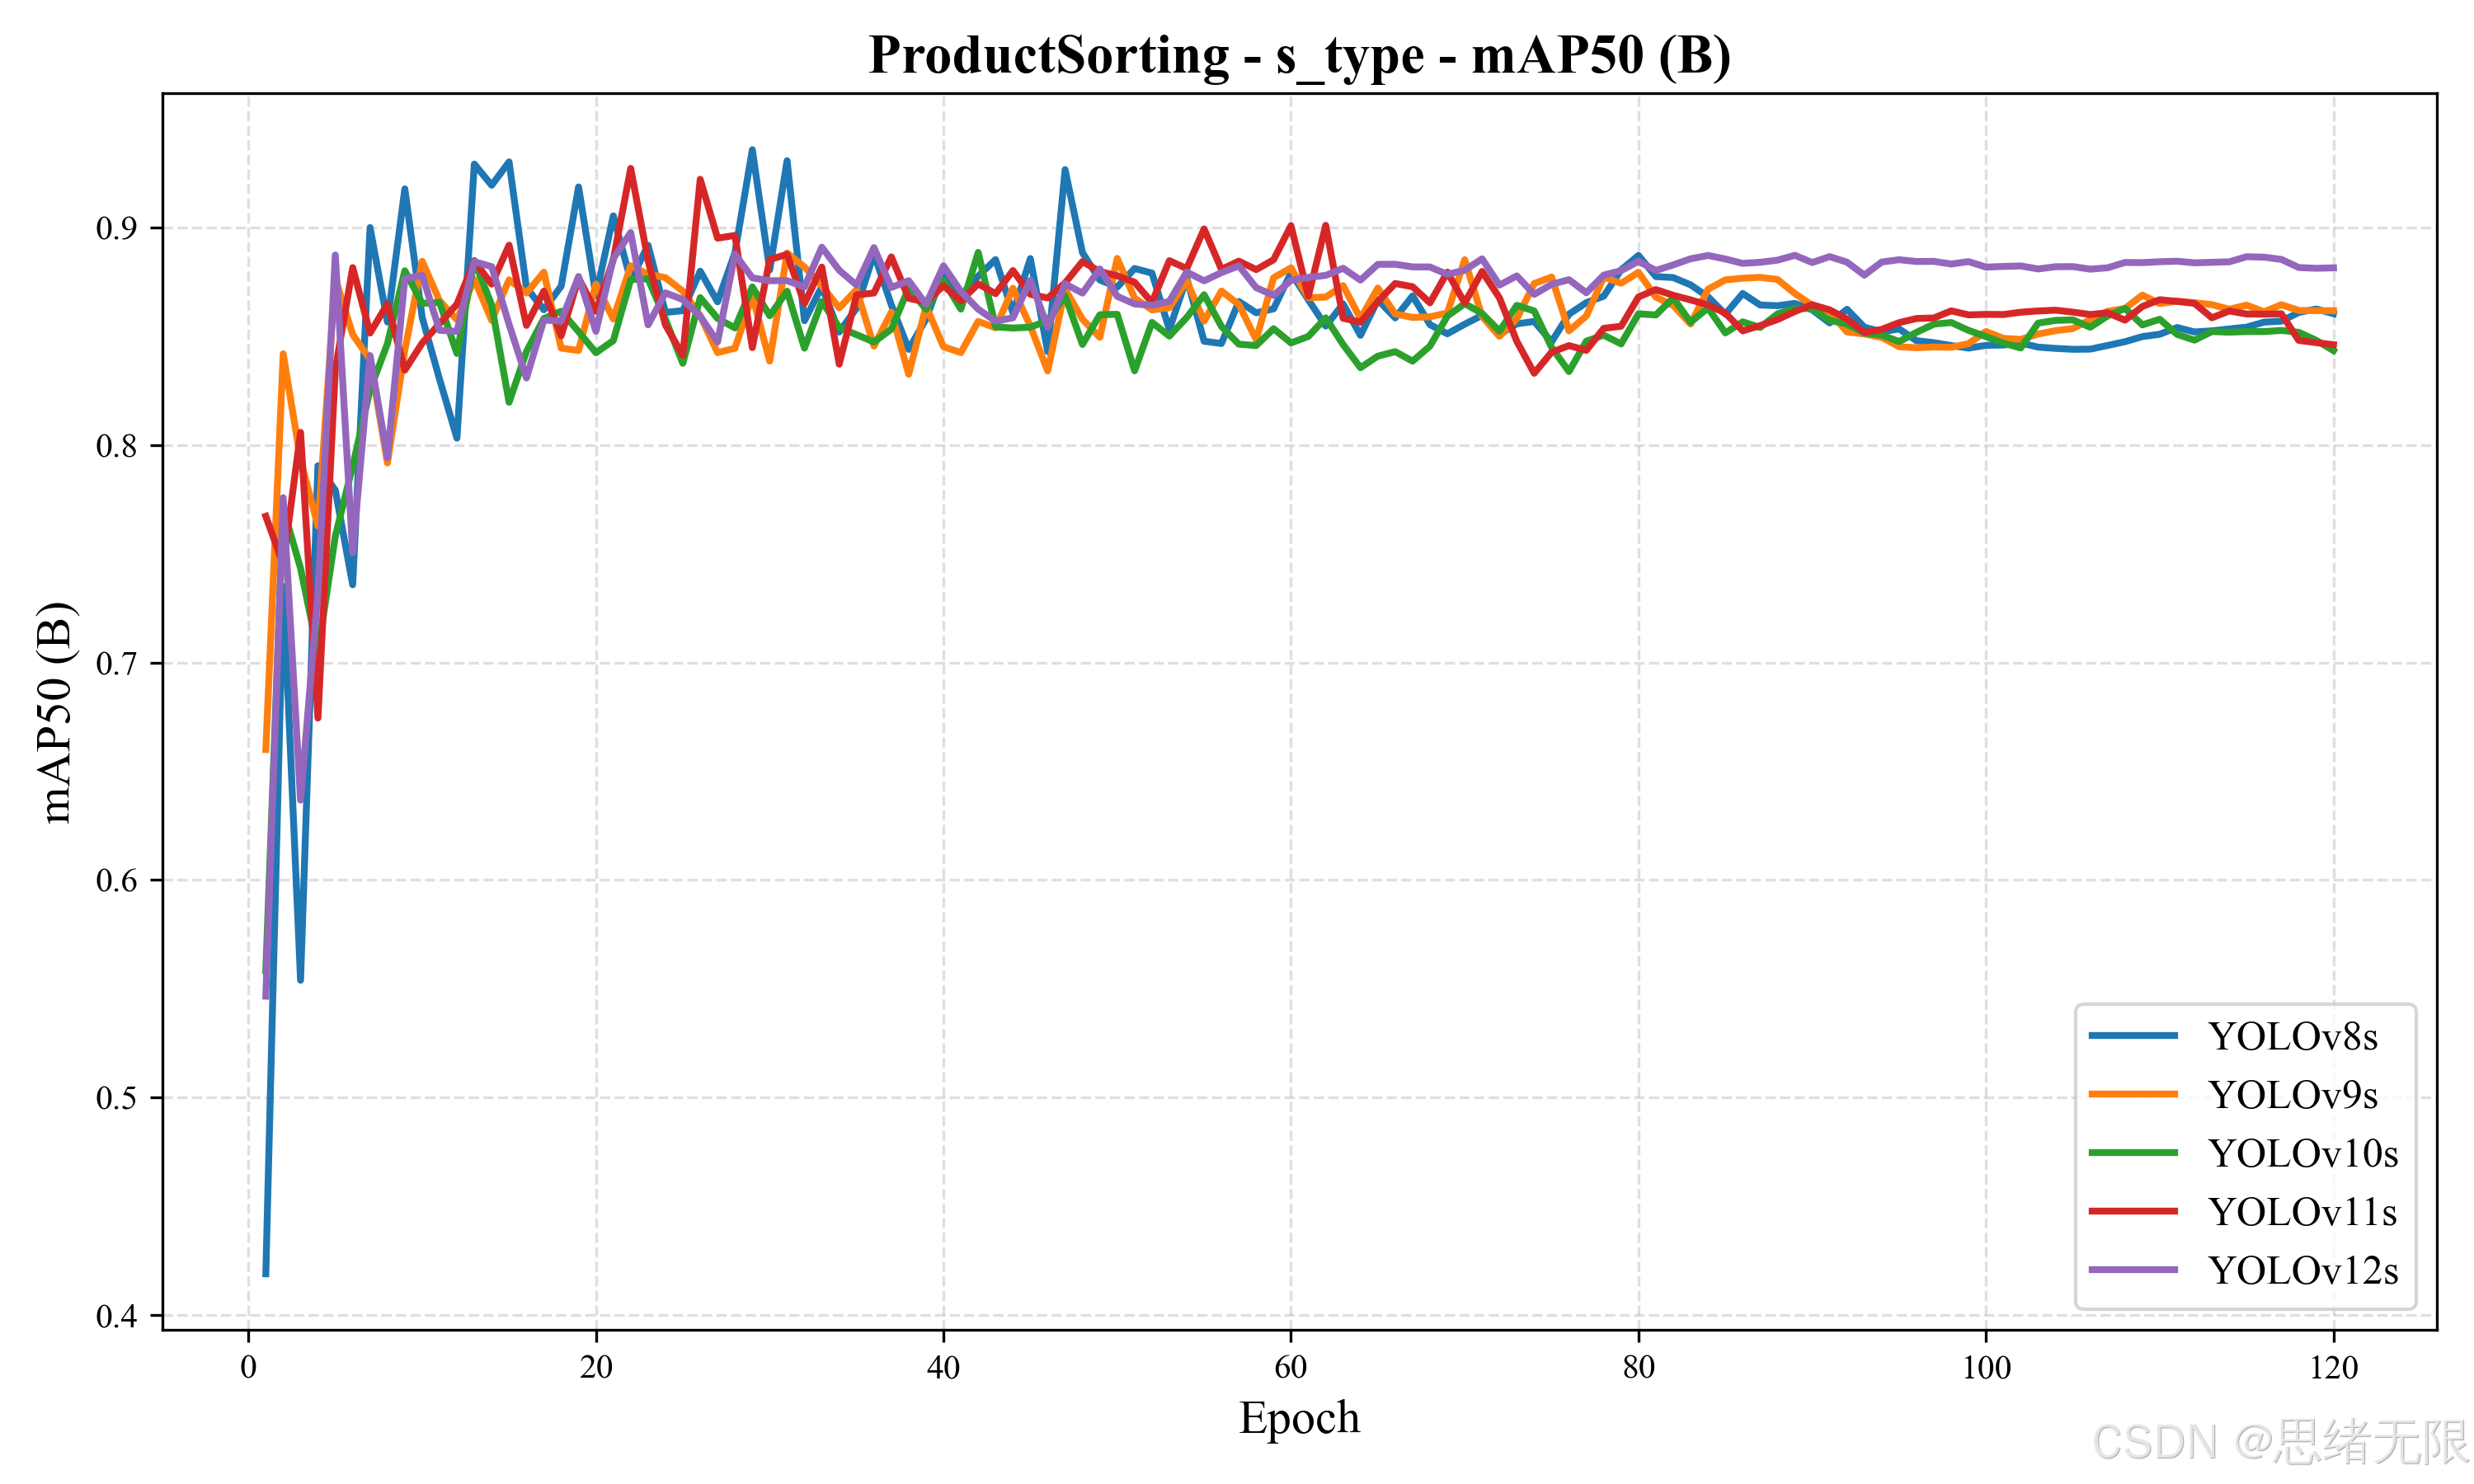Select the YOLOv11s legend label text
Screen dimensions: 2474x1484
2302,1212
